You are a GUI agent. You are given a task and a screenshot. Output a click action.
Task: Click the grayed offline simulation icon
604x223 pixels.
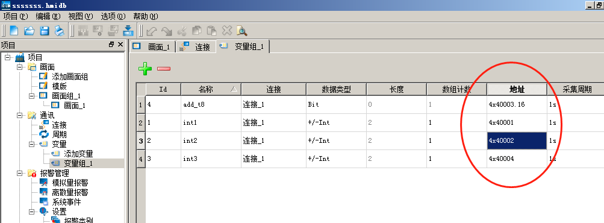113,31
